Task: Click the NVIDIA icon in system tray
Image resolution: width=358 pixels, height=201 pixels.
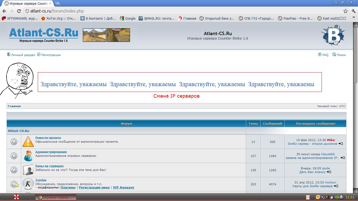Action: point(337,197)
